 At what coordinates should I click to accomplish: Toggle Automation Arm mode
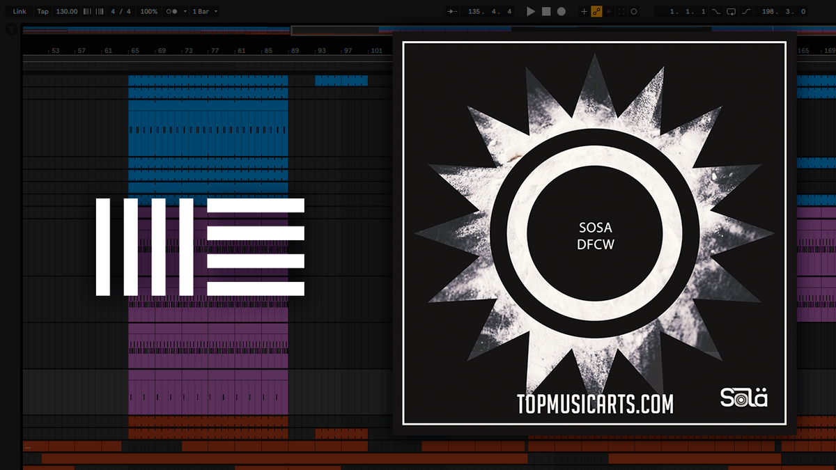click(596, 11)
